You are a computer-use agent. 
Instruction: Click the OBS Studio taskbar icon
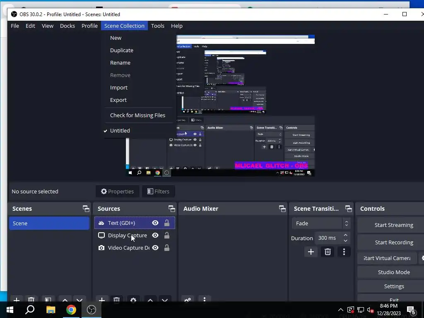tap(92, 310)
